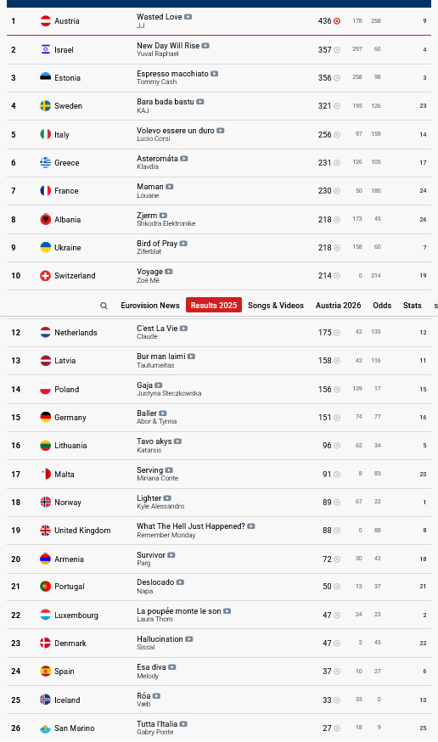Screen dimensions: 438x742
Task: Play the Wasted Love video icon
Action: 188,17
